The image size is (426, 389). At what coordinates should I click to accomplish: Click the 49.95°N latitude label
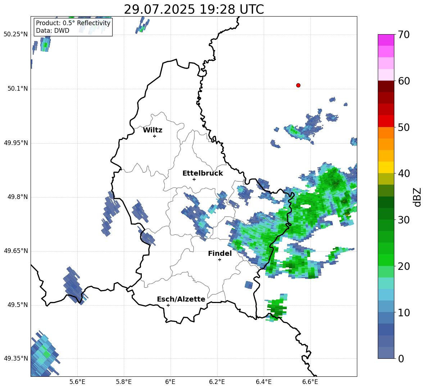16,143
